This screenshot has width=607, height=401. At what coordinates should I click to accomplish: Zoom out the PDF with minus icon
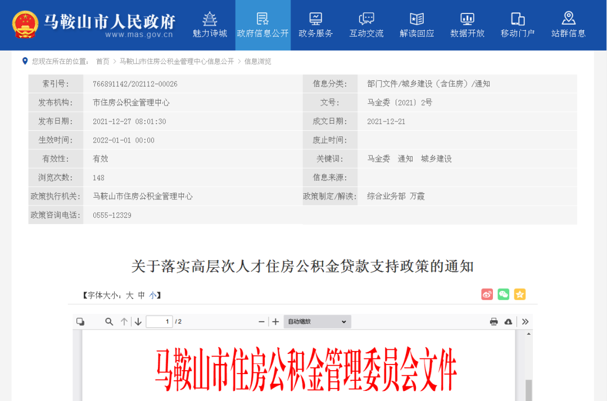(261, 322)
